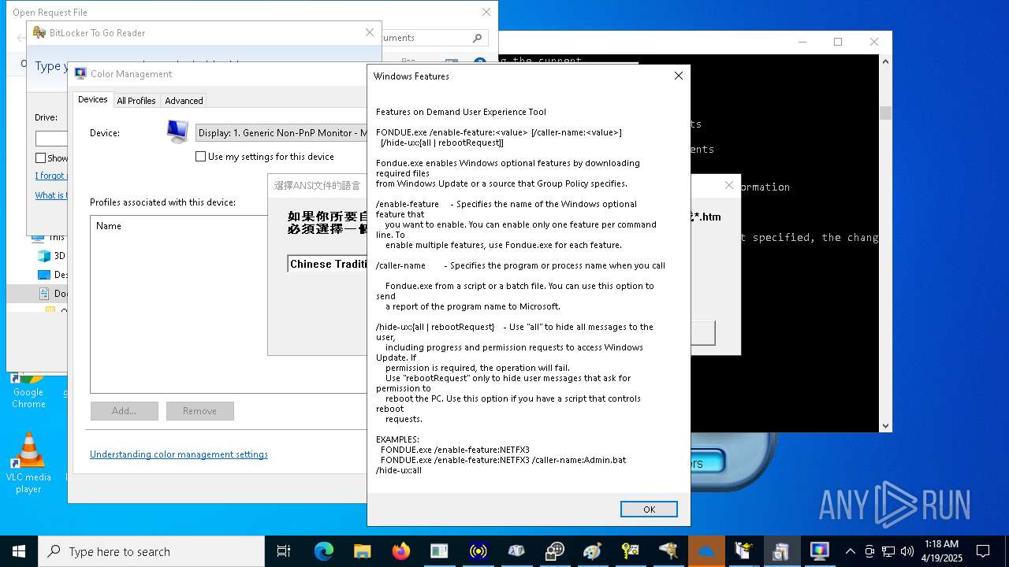The height and width of the screenshot is (567, 1009).
Task: Show hidden system tray icons
Action: coord(850,551)
